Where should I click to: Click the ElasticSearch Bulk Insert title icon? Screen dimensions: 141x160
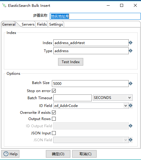(x=4, y=5)
